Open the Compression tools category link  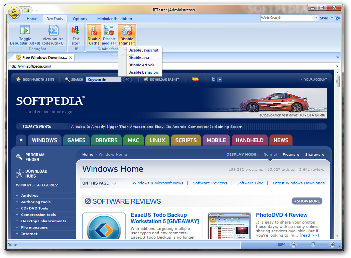pyautogui.click(x=38, y=214)
